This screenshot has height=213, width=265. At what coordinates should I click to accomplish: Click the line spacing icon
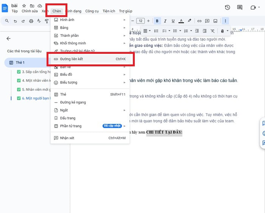click(x=156, y=31)
